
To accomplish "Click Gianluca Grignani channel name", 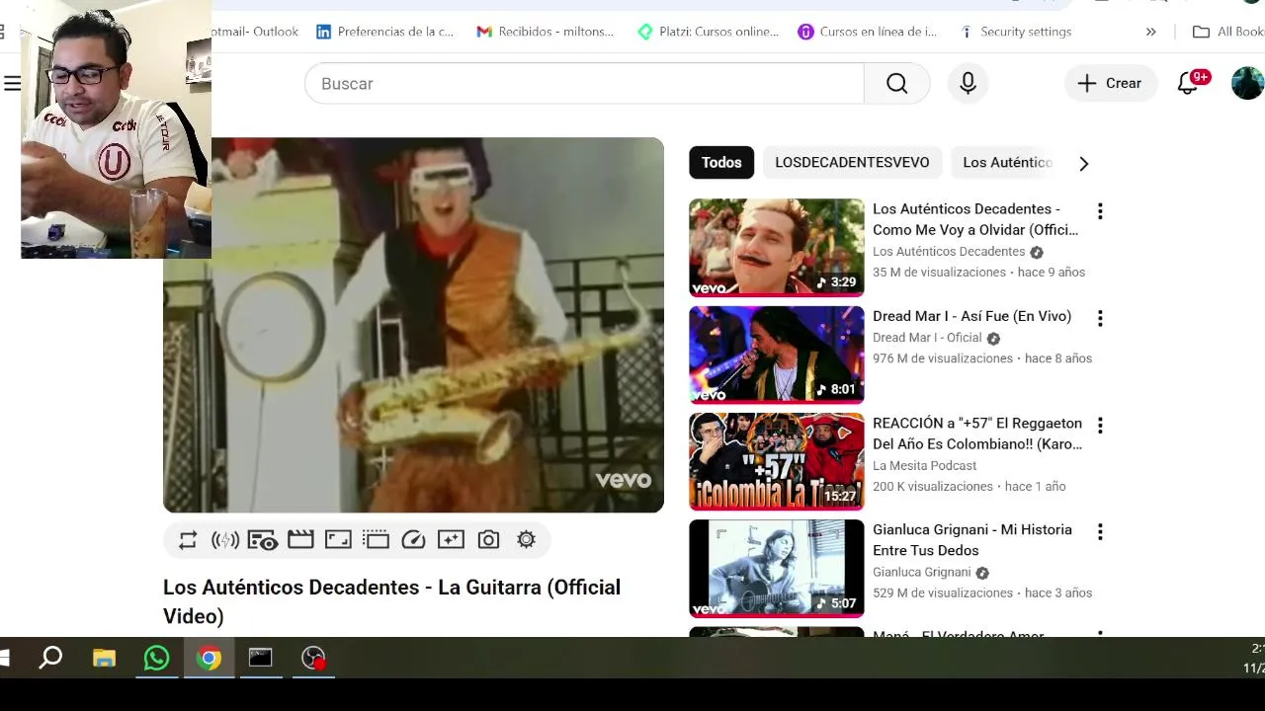I will tap(922, 573).
